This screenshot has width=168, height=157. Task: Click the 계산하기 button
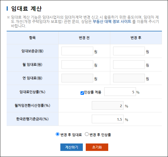(72, 147)
